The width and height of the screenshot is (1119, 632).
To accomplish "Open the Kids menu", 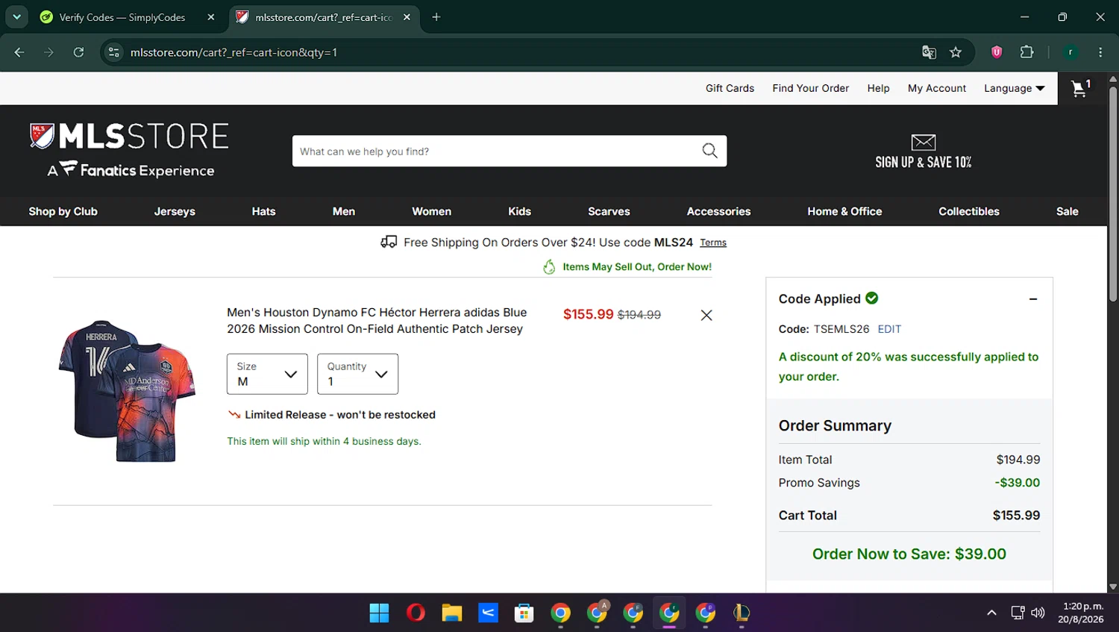I will point(519,211).
